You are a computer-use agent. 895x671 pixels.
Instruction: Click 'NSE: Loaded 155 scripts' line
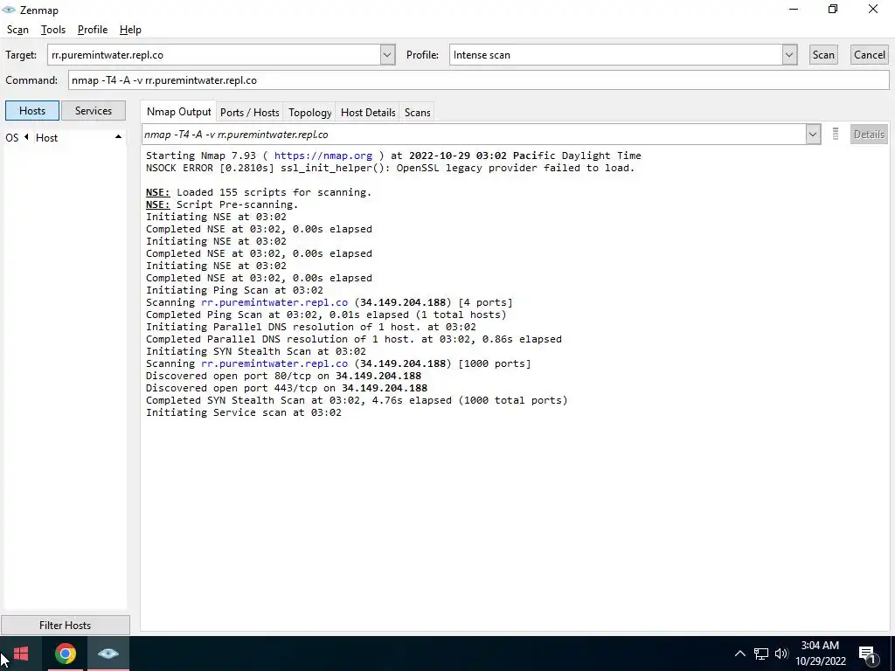[259, 192]
